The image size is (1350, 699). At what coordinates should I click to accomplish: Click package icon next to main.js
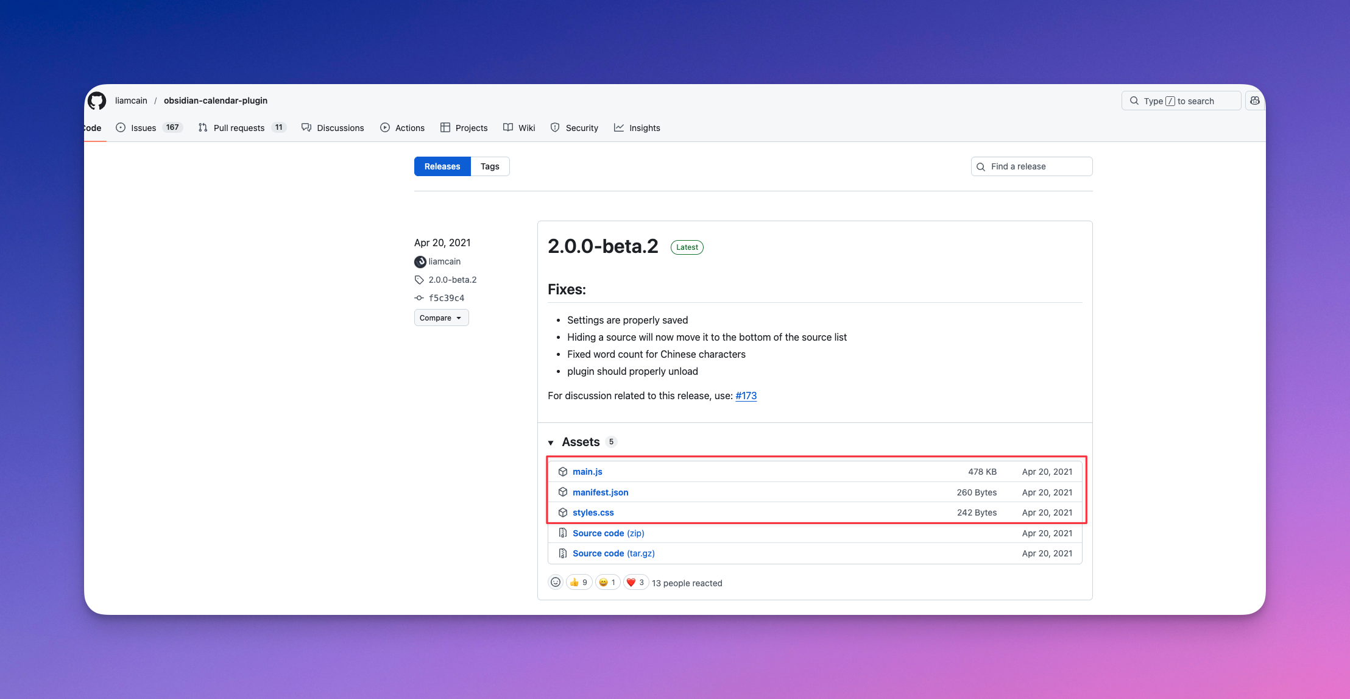(563, 472)
